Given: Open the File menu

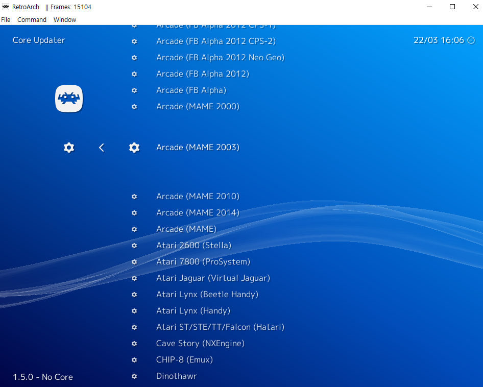Looking at the screenshot, I should tap(6, 20).
